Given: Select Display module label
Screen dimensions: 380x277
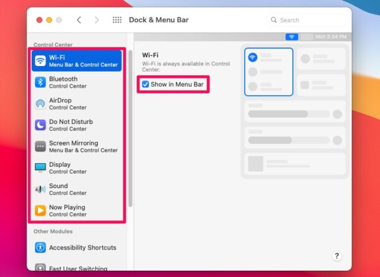Looking at the screenshot, I should coord(60,164).
